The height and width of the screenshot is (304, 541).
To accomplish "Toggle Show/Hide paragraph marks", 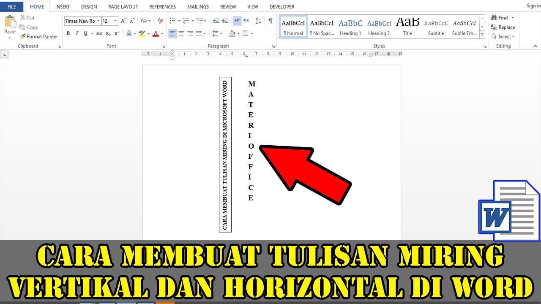I will [x=270, y=21].
